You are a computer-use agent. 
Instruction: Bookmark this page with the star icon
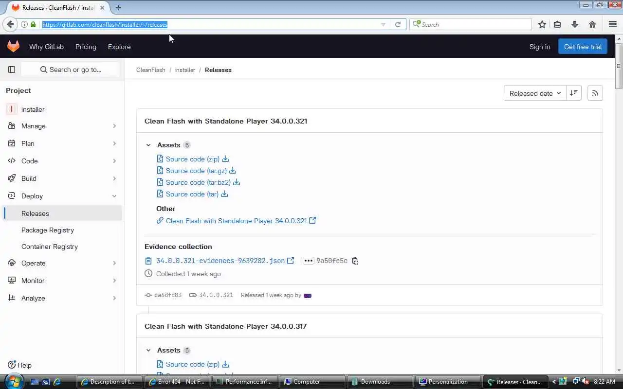pyautogui.click(x=542, y=24)
